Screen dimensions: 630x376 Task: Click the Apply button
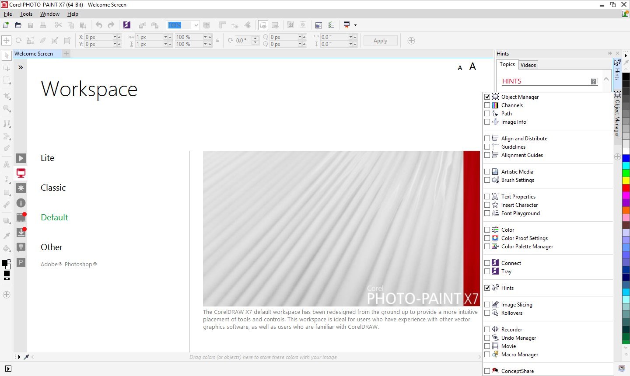tap(380, 40)
